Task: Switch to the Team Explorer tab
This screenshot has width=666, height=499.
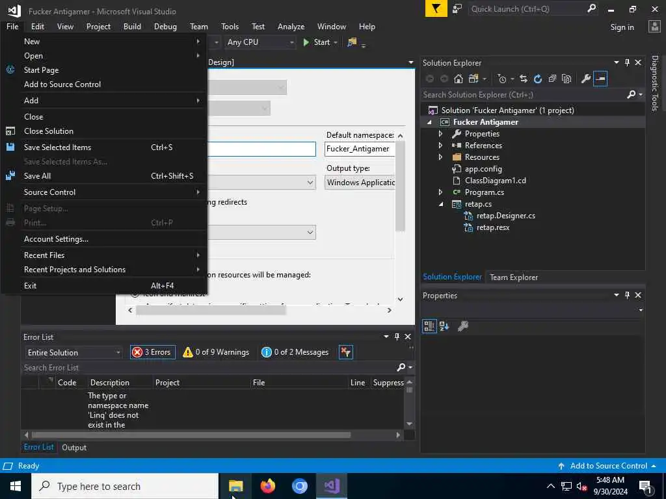Action: pos(514,277)
